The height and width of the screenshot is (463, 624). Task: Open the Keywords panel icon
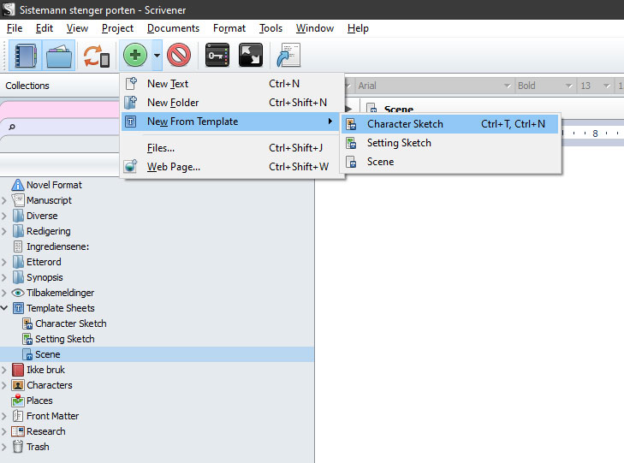217,55
